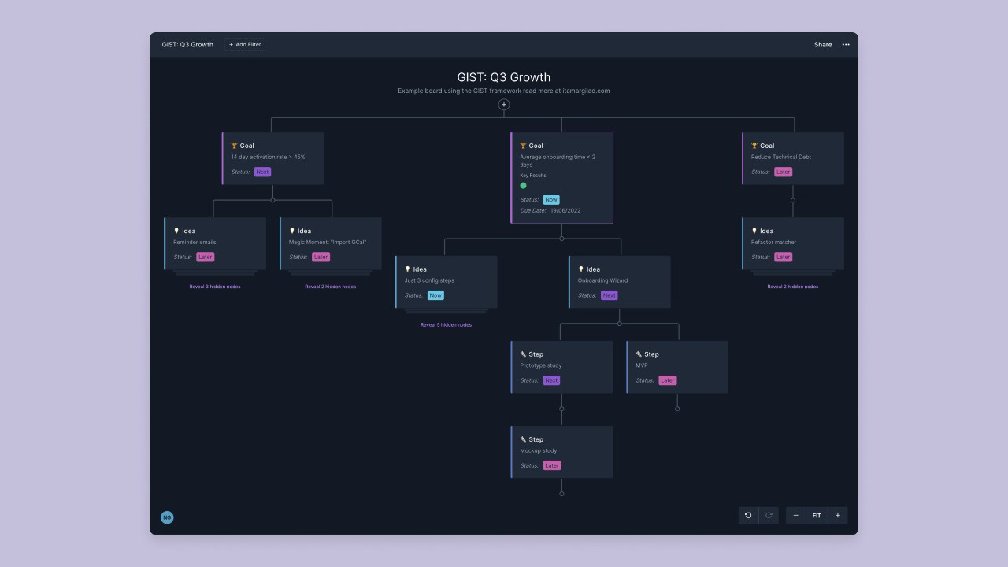Image resolution: width=1008 pixels, height=567 pixels.
Task: Open the Now status tag on onboarding Goal
Action: point(551,200)
